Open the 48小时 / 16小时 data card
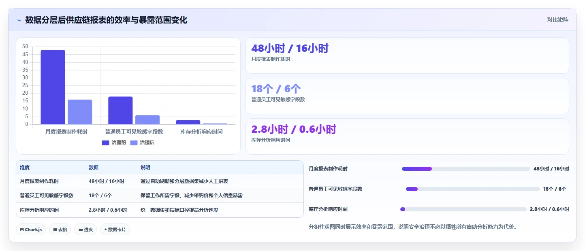The height and width of the screenshot is (251, 585). 407,55
